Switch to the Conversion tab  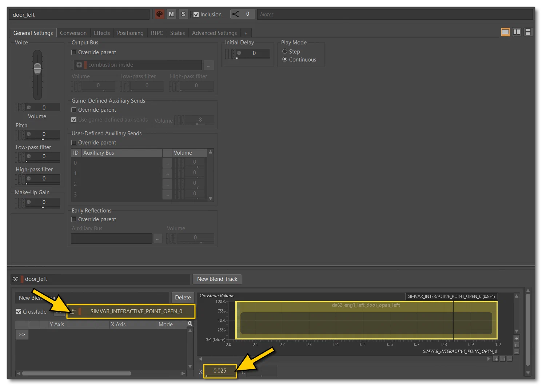[x=73, y=33]
